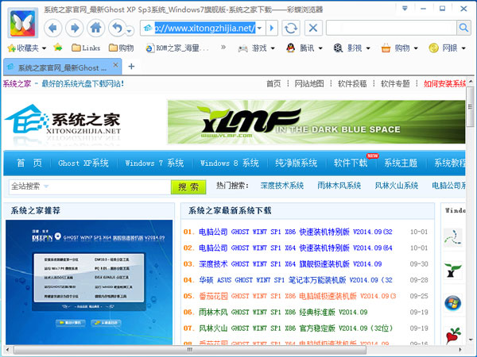Stop loading with the X icon
Image resolution: width=477 pixels, height=357 pixels.
point(314,28)
